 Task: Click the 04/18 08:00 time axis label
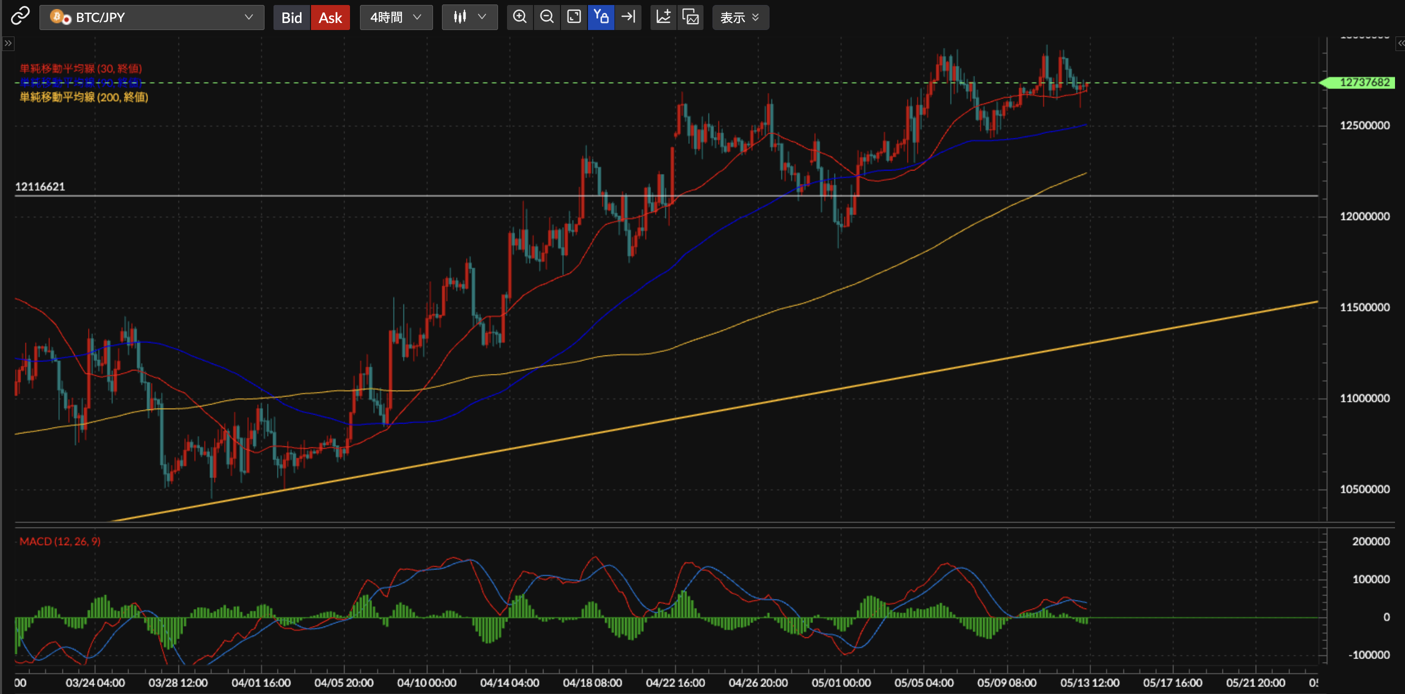click(593, 683)
